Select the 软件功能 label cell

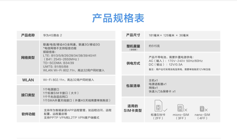click(x=28, y=114)
